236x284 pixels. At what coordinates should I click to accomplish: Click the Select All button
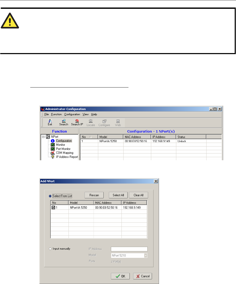click(x=118, y=195)
